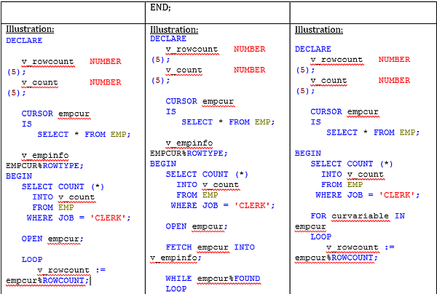This screenshot has height=294, width=437.
Task: Click the DECLARE keyword in the right column
Action: (313, 49)
